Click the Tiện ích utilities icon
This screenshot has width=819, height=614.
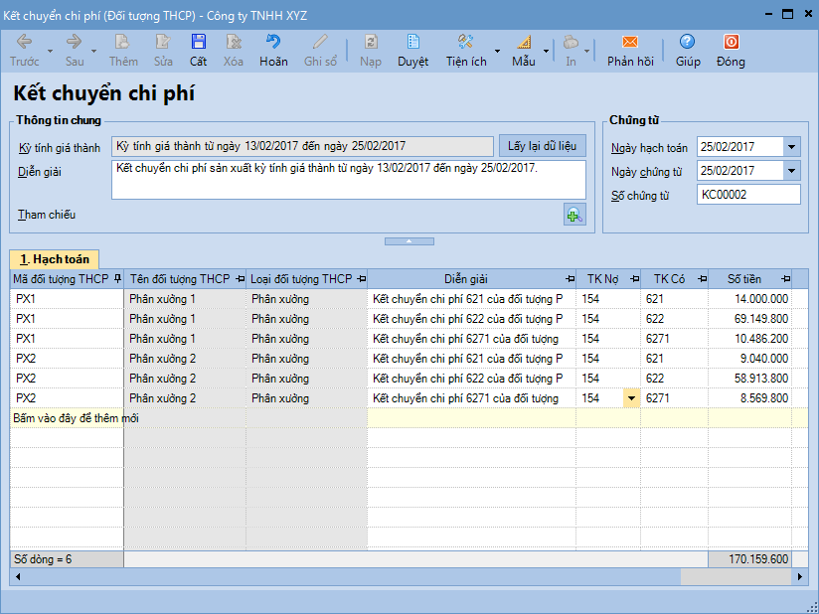465,43
